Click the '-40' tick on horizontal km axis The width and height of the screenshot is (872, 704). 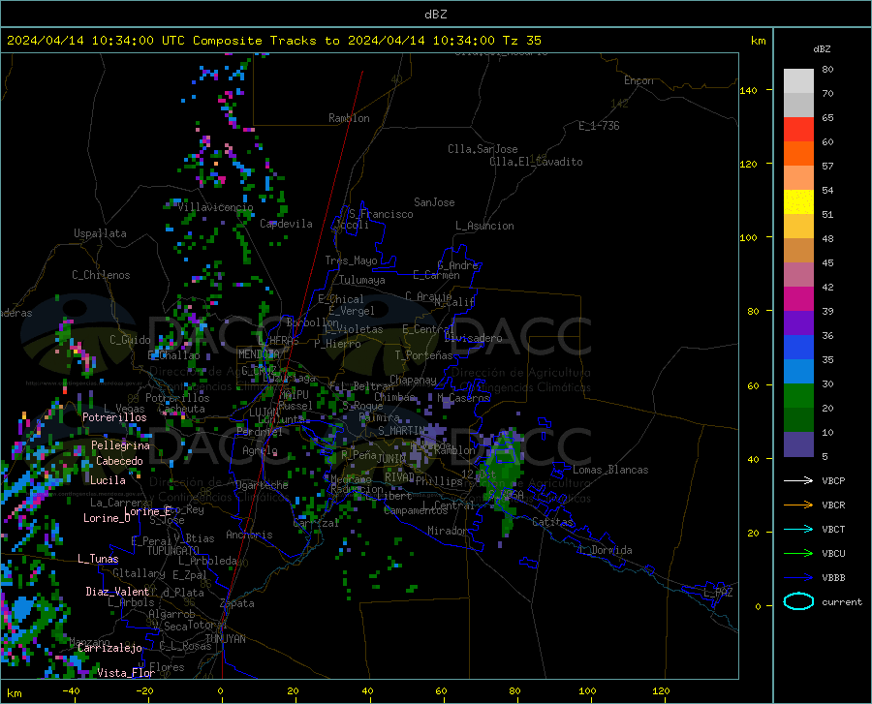(70, 691)
